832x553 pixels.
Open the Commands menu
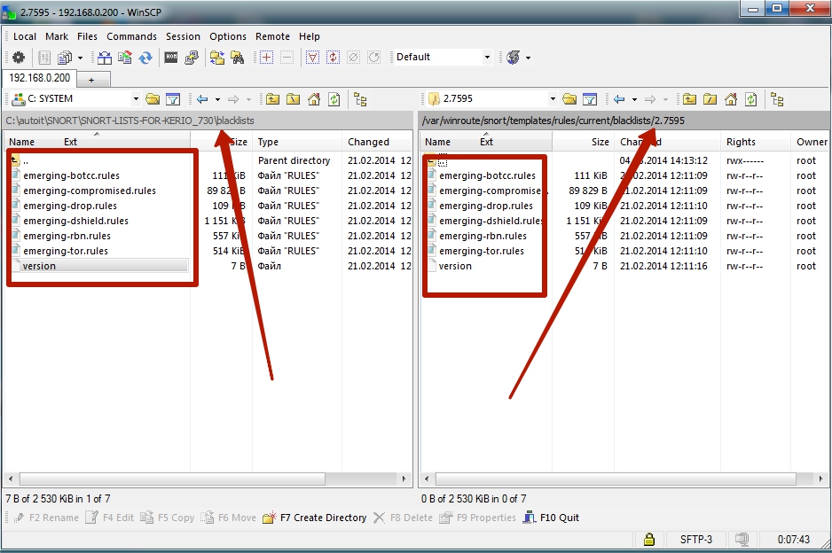131,36
